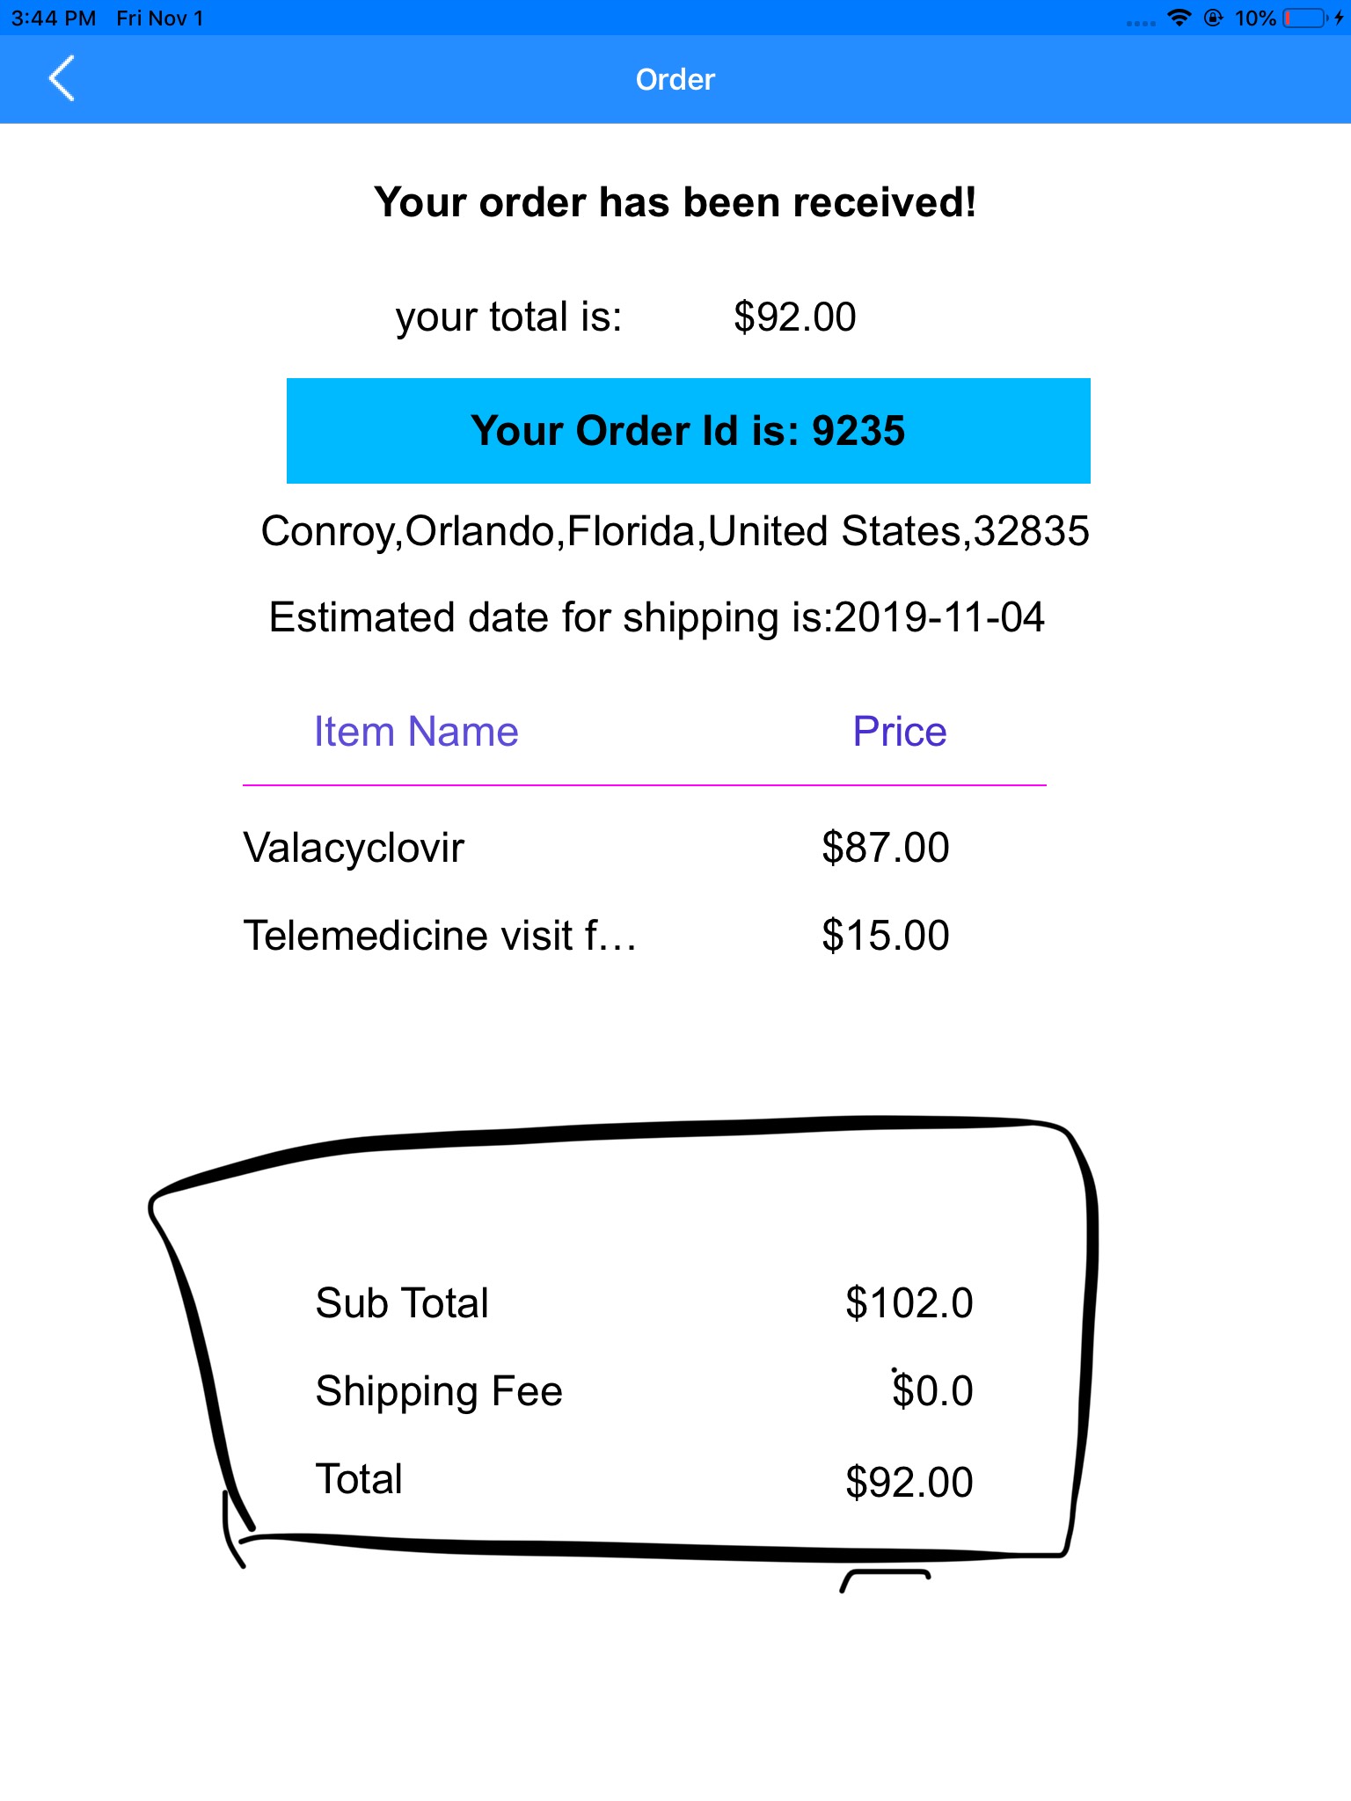1351x1801 pixels.
Task: Tap the orientation lock status icon
Action: coord(1213,18)
